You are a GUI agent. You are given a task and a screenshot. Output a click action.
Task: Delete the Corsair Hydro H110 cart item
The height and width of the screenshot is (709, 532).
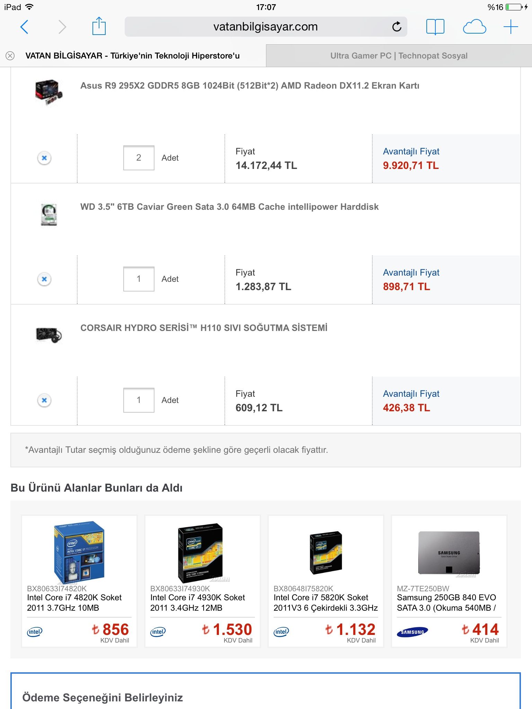coord(44,400)
